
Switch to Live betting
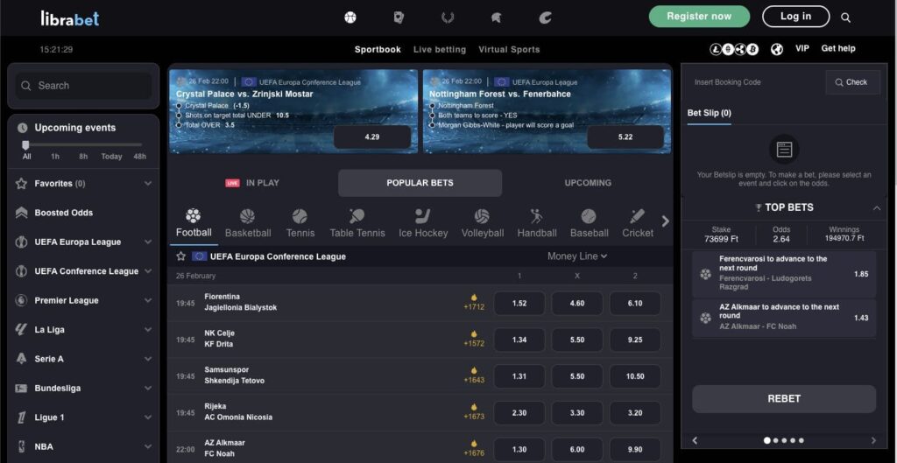[x=440, y=50]
